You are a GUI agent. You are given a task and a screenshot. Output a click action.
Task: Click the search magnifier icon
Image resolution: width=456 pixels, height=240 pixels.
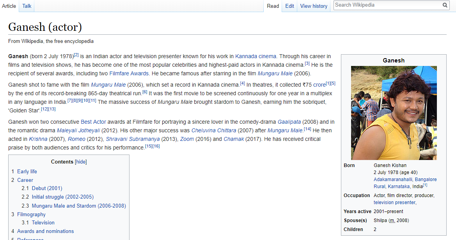click(x=445, y=5)
